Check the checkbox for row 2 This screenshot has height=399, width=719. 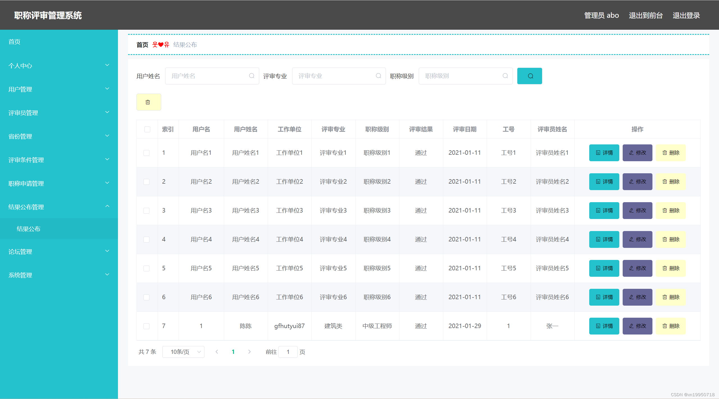click(146, 182)
